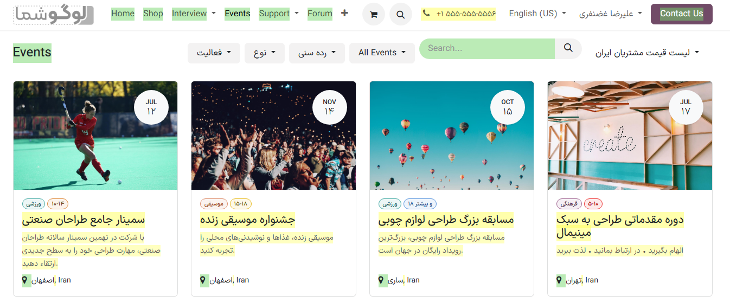Click the plus icon after Forum
This screenshot has height=302, width=730.
[x=344, y=13]
